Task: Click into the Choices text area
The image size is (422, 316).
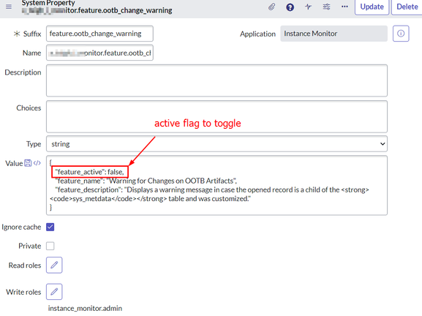Action: 216,116
